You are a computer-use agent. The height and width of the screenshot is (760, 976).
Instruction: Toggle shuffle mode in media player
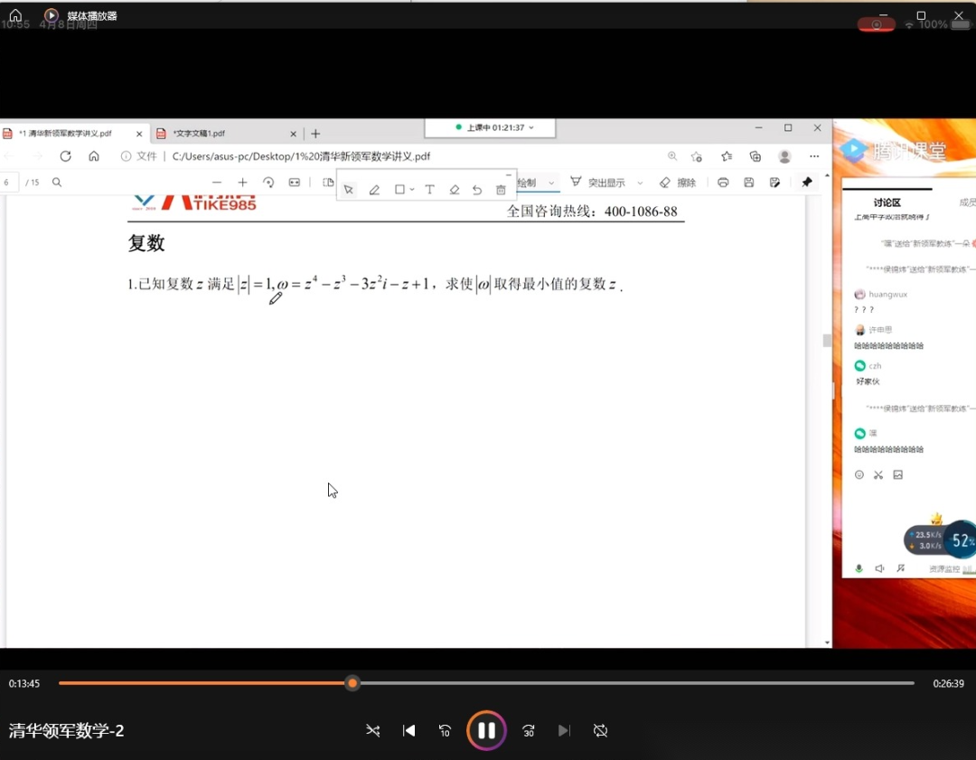(372, 730)
